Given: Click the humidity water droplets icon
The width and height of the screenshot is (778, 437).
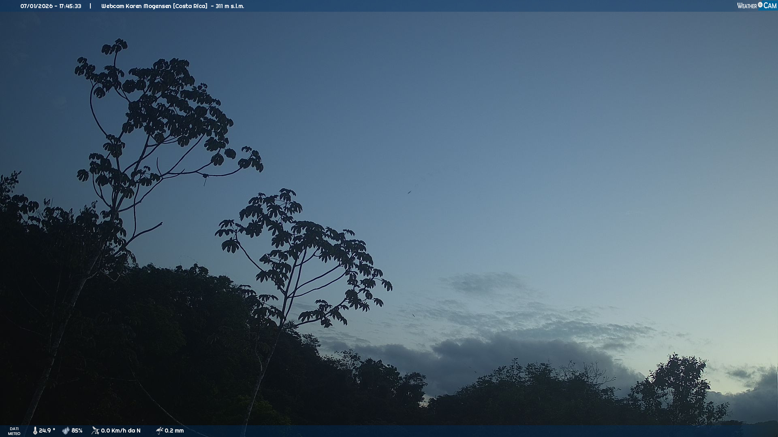Looking at the screenshot, I should (66, 431).
